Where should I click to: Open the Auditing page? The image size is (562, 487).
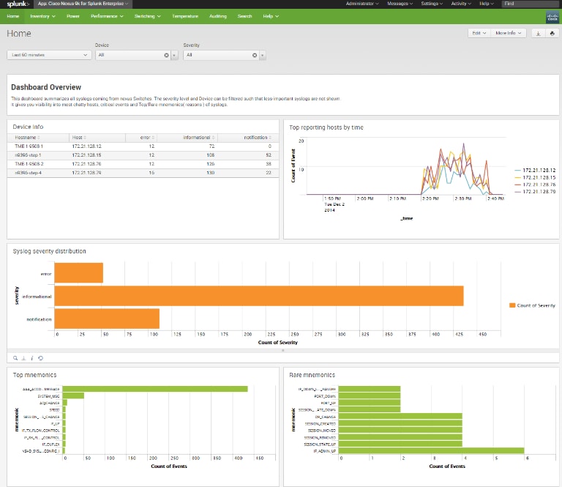[x=218, y=17]
